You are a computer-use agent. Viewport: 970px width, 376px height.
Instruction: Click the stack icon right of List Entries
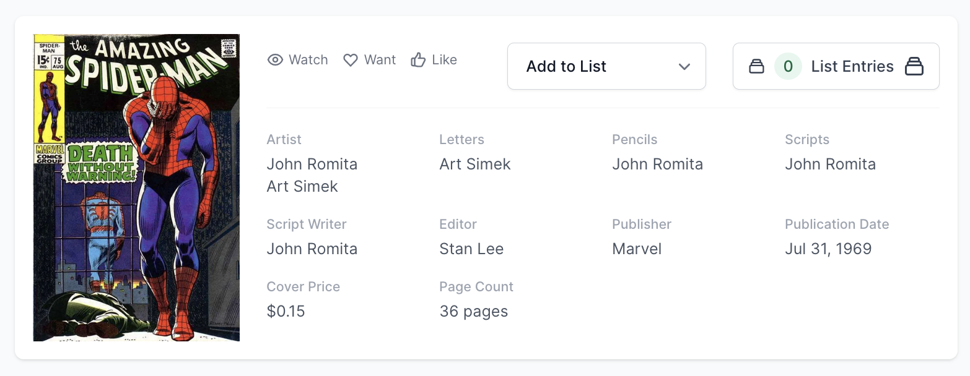pyautogui.click(x=914, y=66)
